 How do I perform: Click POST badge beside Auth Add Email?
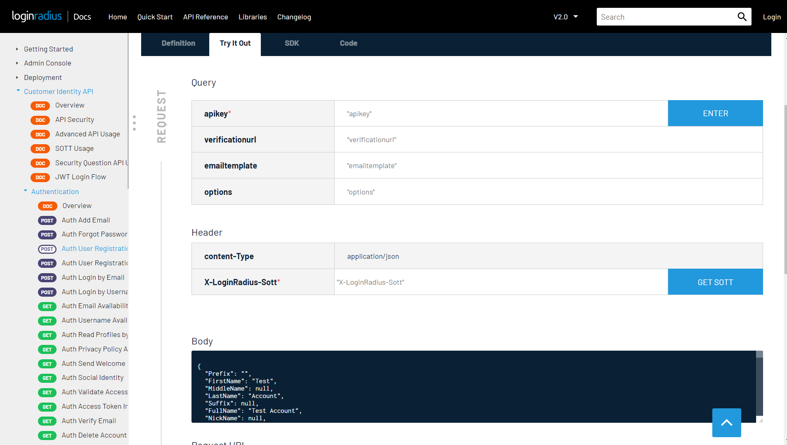point(47,220)
